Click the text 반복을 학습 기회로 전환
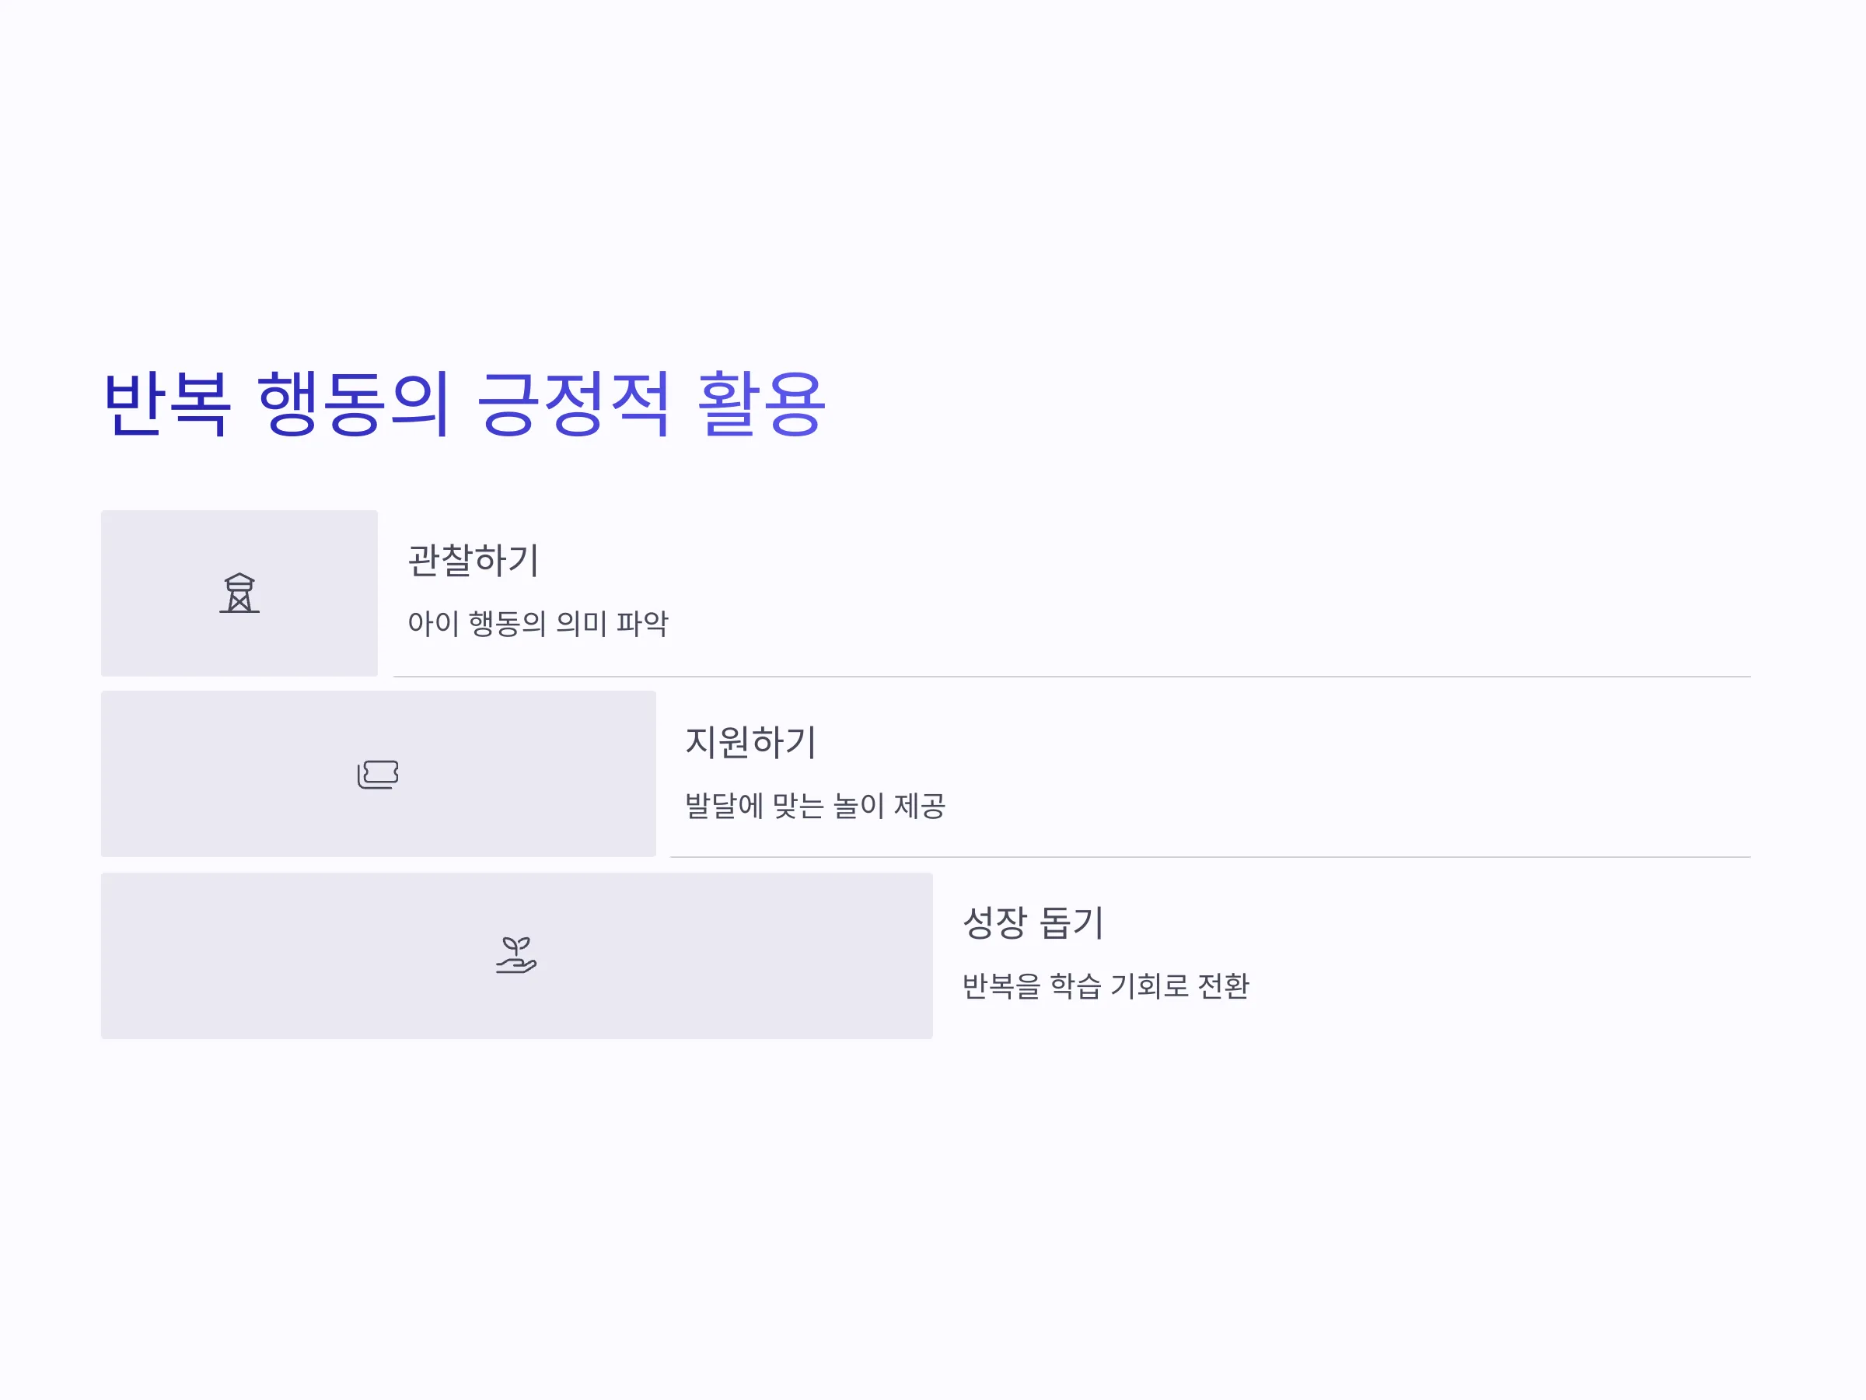1866x1400 pixels. [1106, 985]
